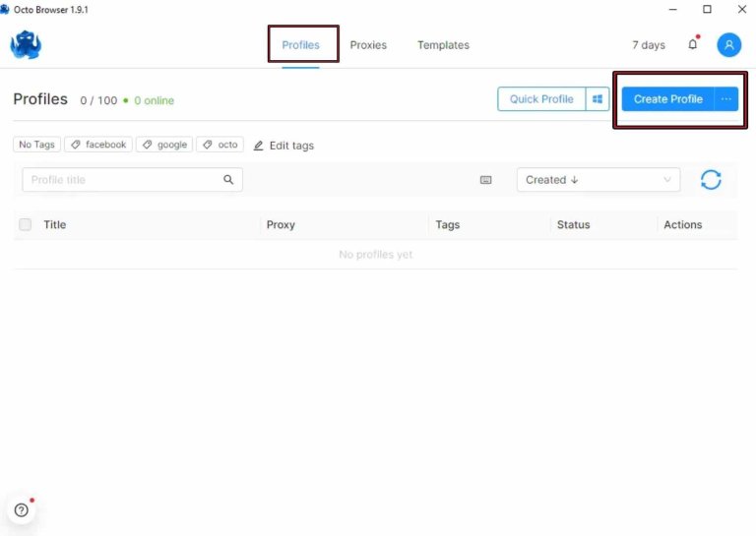Image resolution: width=756 pixels, height=536 pixels.
Task: Toggle the No Tags filter
Action: pos(37,145)
